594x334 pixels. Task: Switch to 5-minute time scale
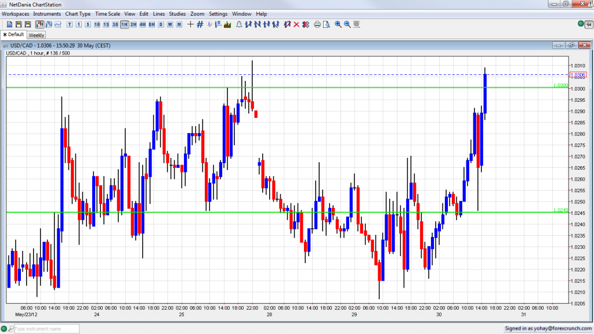[88, 24]
